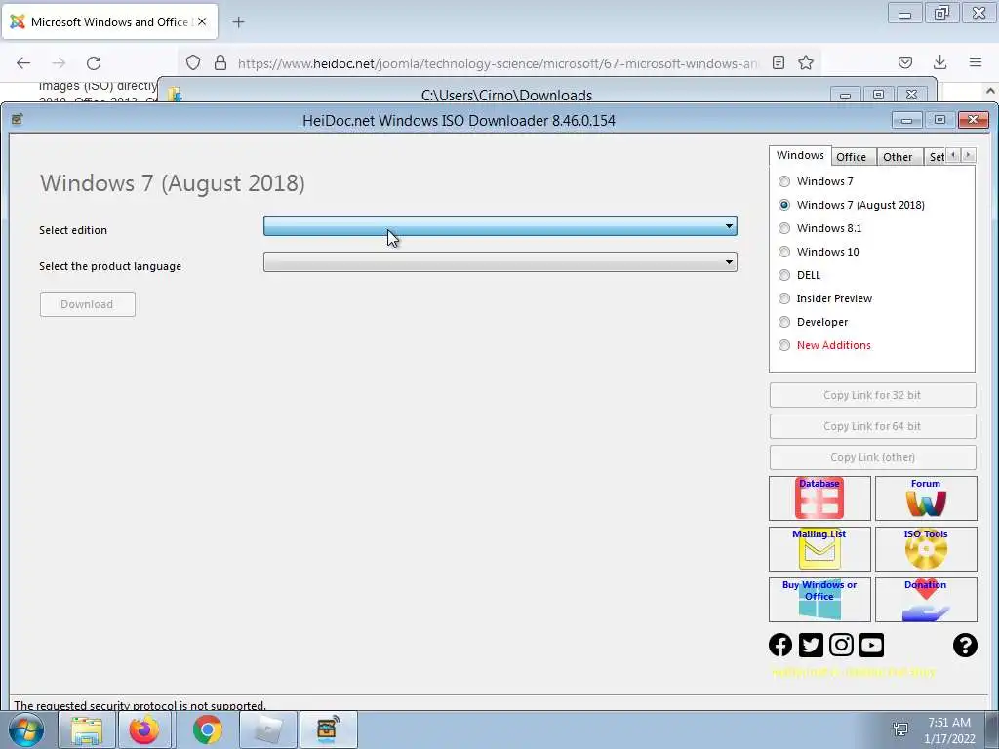Select the Microsoft Windows and Office browser tab
The height and width of the screenshot is (749, 999).
[x=109, y=21]
